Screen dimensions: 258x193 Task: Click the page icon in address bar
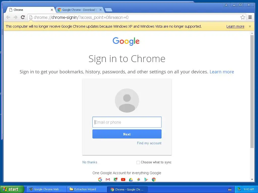pos(31,17)
